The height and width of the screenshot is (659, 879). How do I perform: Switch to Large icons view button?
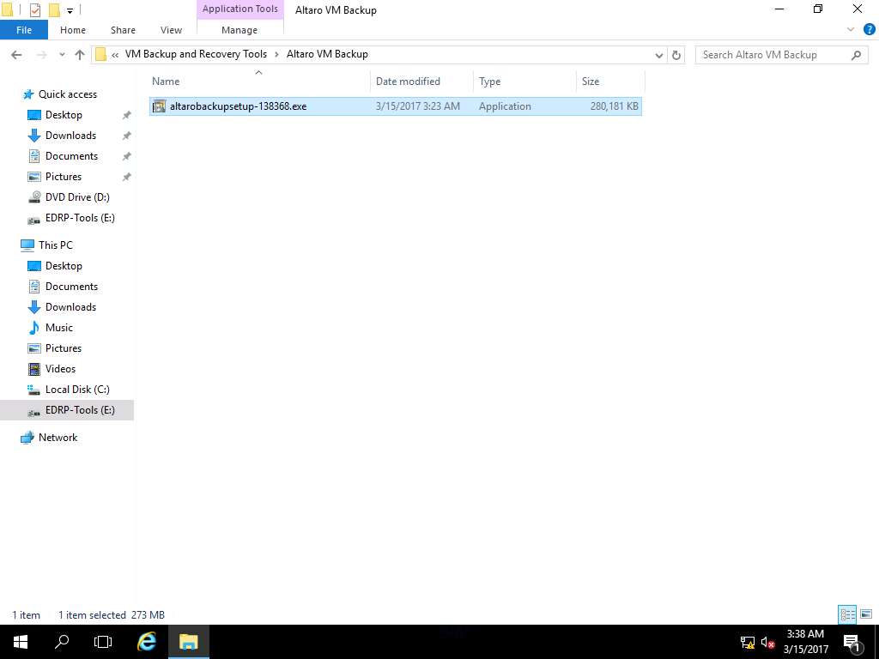[x=866, y=614]
